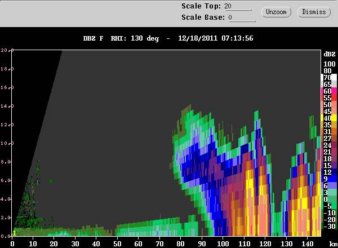Screen dimensions: 338x248
Task: Click the legend value "100"
Action: pos(330,64)
